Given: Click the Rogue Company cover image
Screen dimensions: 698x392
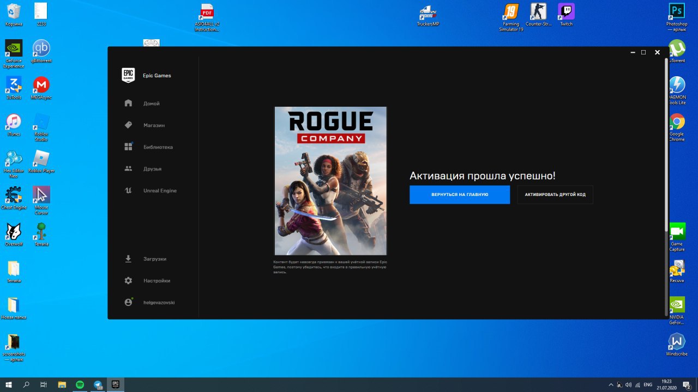Looking at the screenshot, I should pyautogui.click(x=330, y=181).
